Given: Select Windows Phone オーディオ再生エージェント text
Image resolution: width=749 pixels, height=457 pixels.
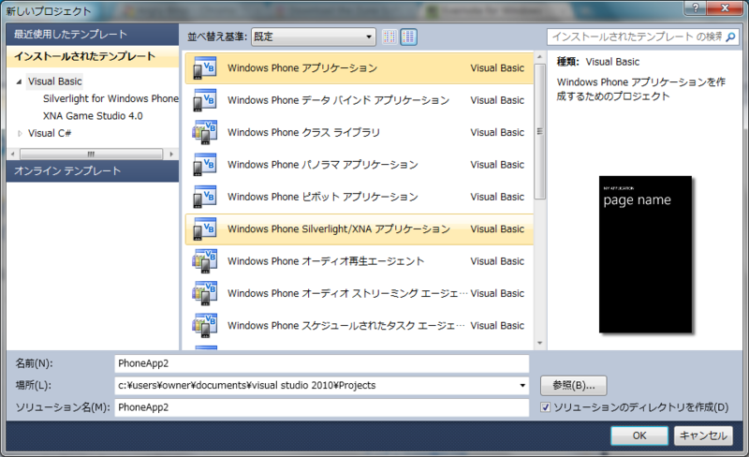Looking at the screenshot, I should [326, 261].
